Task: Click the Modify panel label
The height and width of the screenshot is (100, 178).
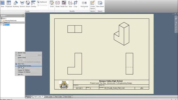Action: click(72, 11)
